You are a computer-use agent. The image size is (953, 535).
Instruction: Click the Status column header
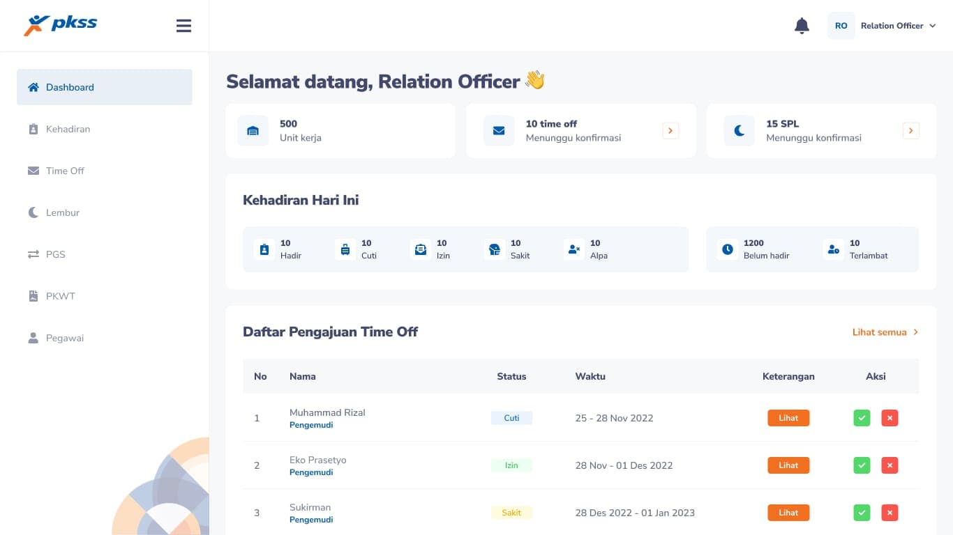pos(511,376)
